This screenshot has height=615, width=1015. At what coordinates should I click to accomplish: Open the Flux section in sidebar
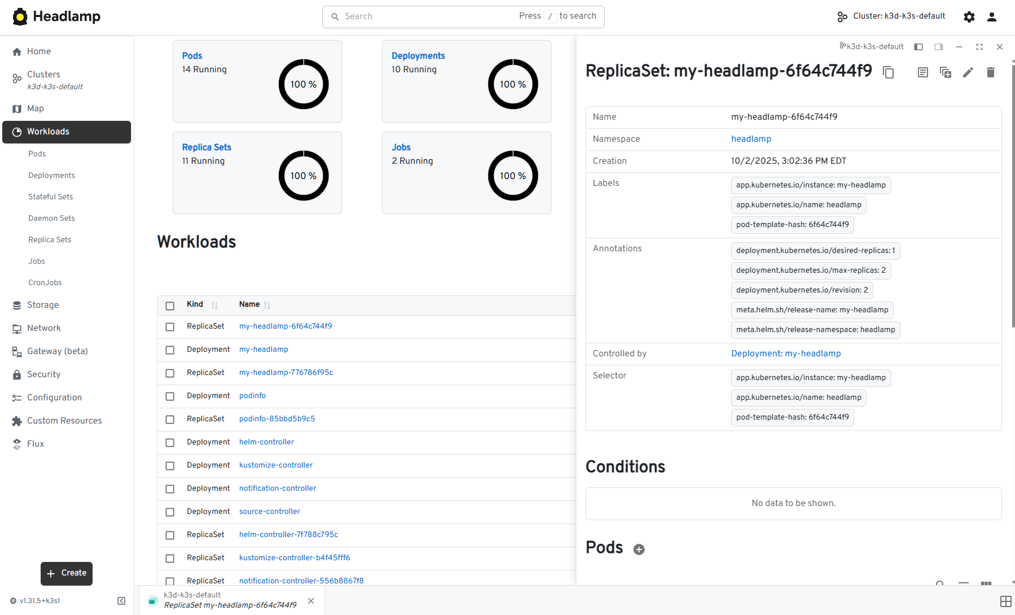36,443
